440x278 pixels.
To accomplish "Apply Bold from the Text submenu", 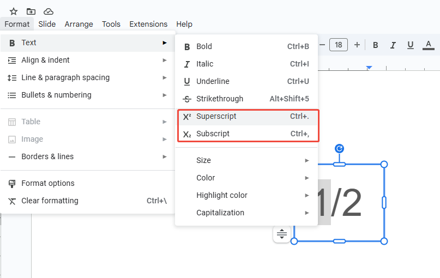I will [246, 46].
